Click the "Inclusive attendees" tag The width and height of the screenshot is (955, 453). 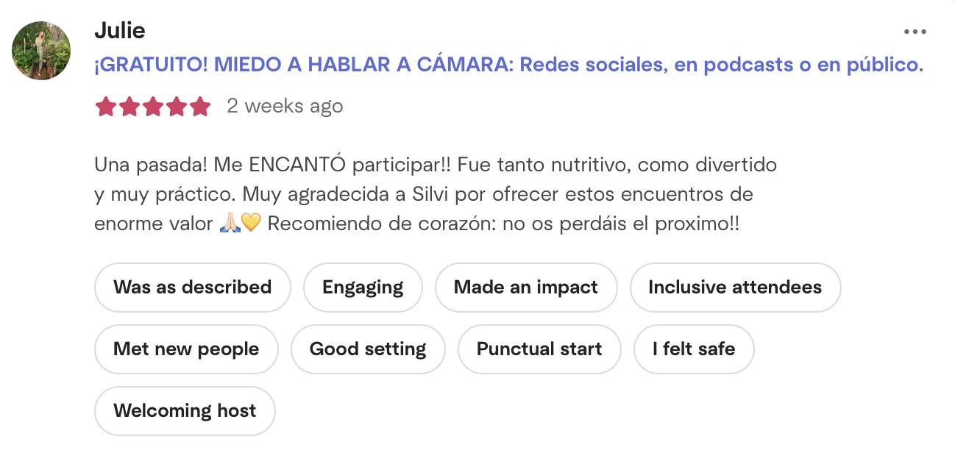(x=734, y=287)
